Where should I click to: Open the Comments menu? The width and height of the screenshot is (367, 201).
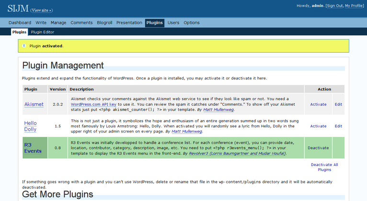point(81,22)
